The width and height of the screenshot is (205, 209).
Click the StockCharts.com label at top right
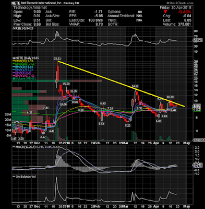point(180,3)
